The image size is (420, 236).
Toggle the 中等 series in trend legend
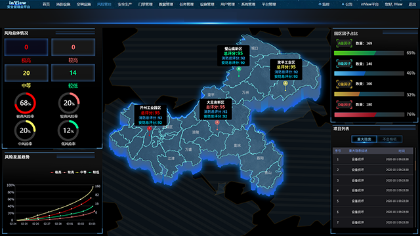81,172
